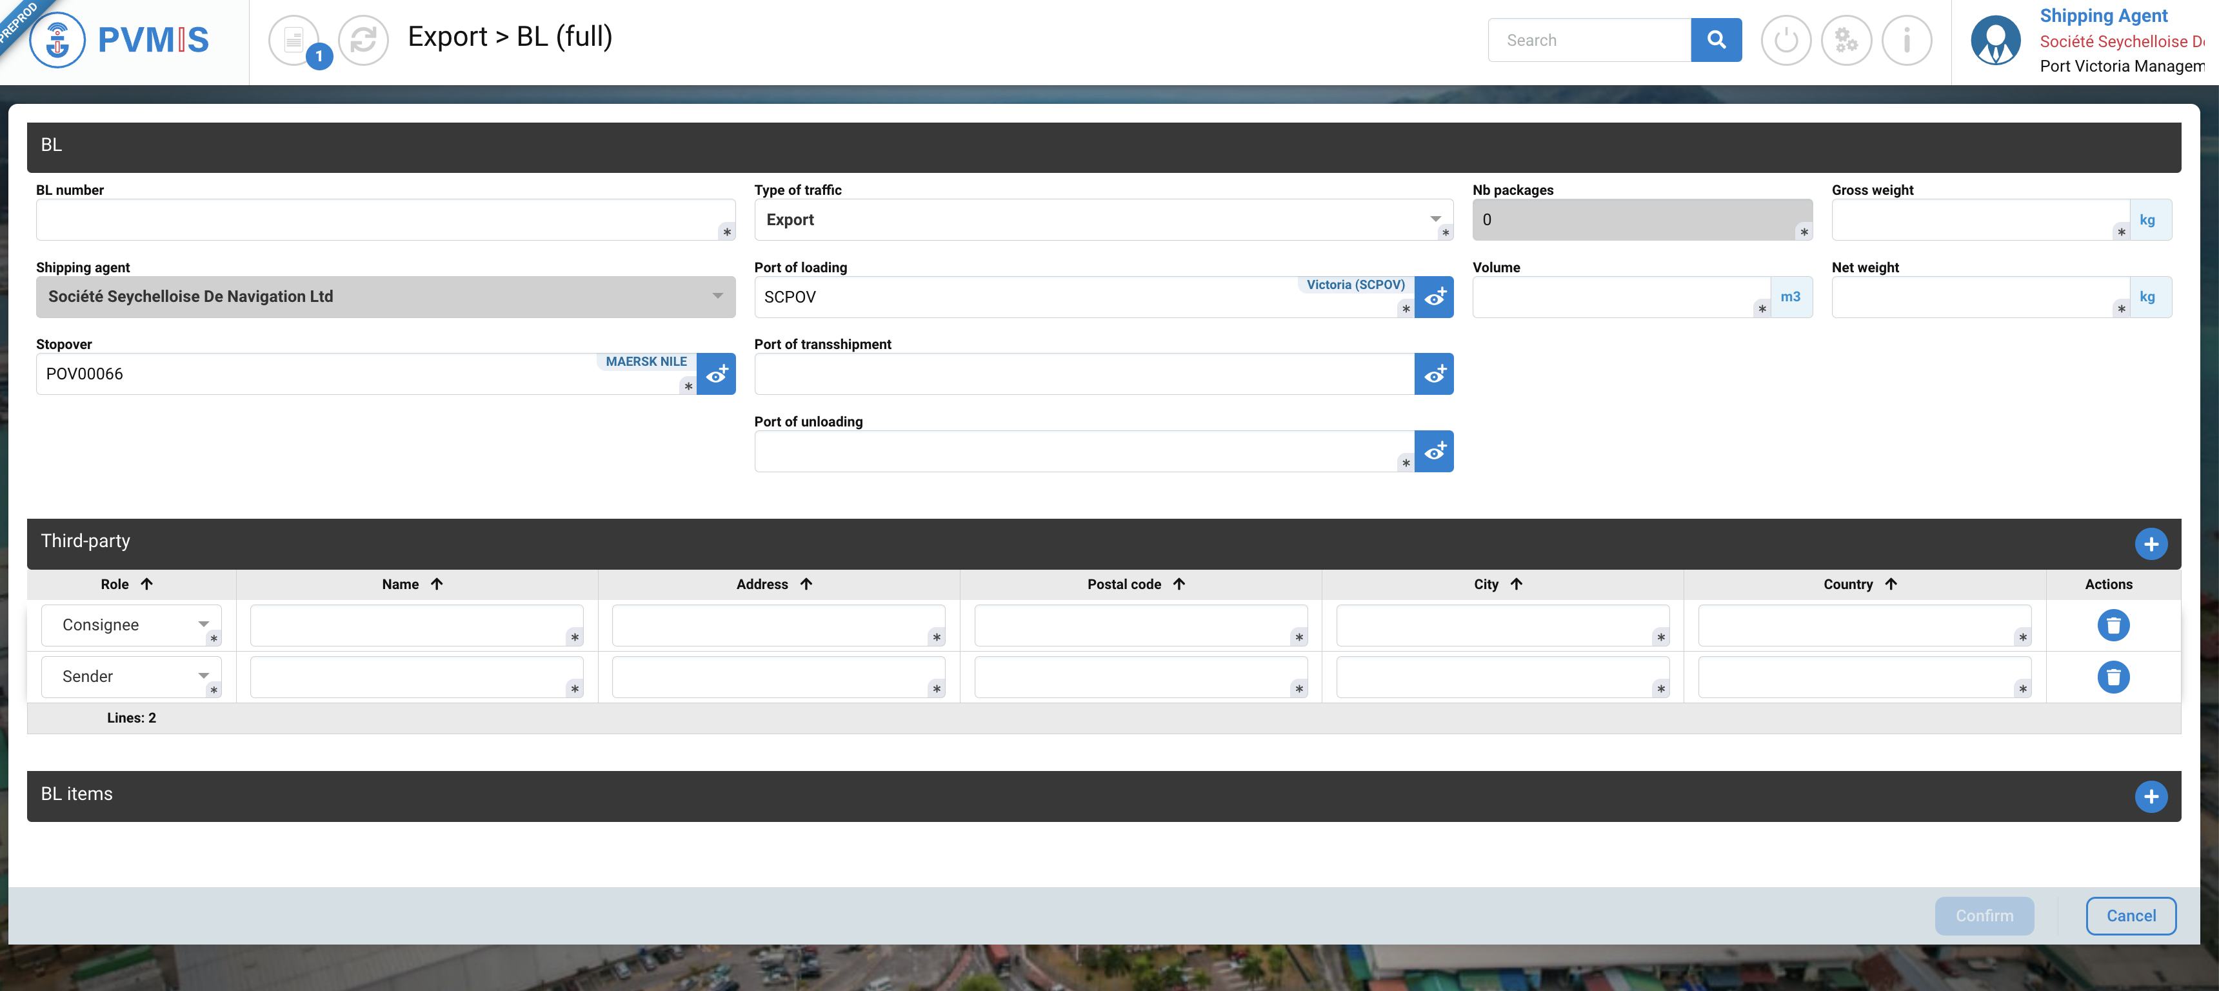2219x991 pixels.
Task: Click the refresh icon in header
Action: click(363, 39)
